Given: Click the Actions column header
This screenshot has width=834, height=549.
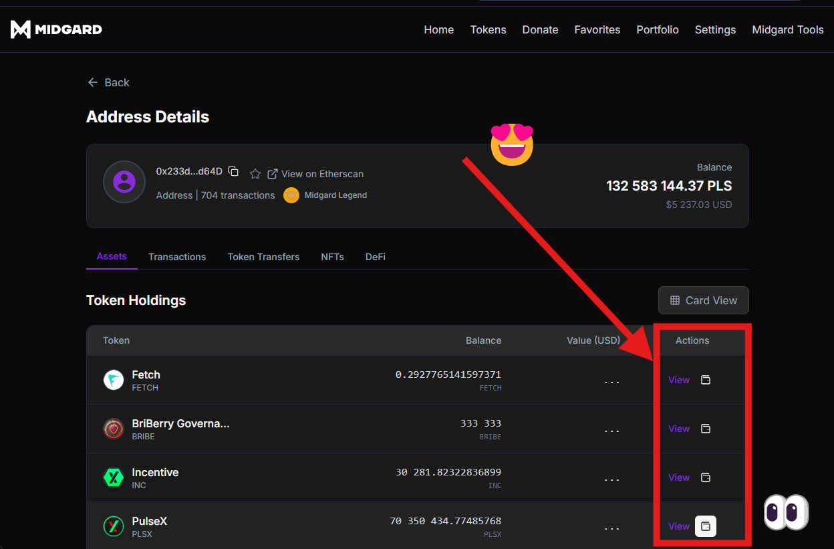Looking at the screenshot, I should (692, 340).
